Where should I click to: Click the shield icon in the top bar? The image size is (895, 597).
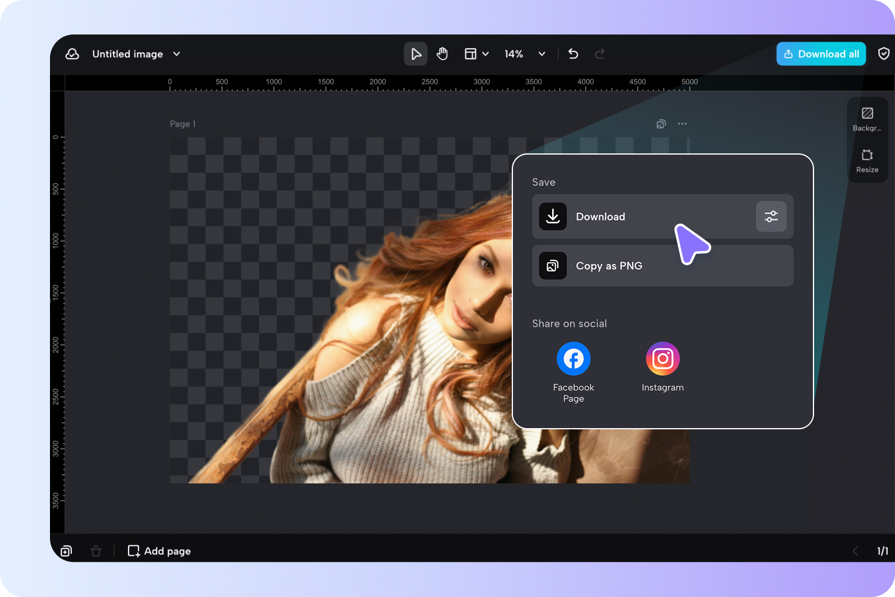point(884,54)
